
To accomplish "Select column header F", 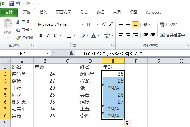I will pyautogui.click(x=136, y=61).
